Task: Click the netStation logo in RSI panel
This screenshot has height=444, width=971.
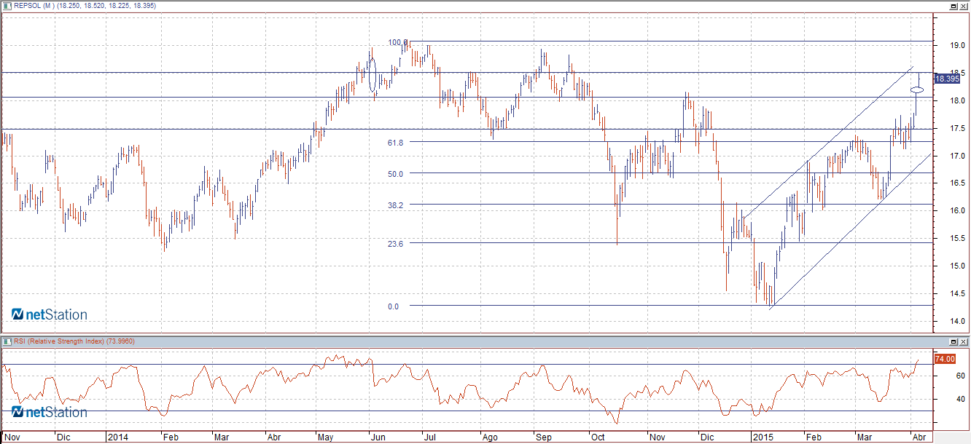Action: click(x=50, y=412)
